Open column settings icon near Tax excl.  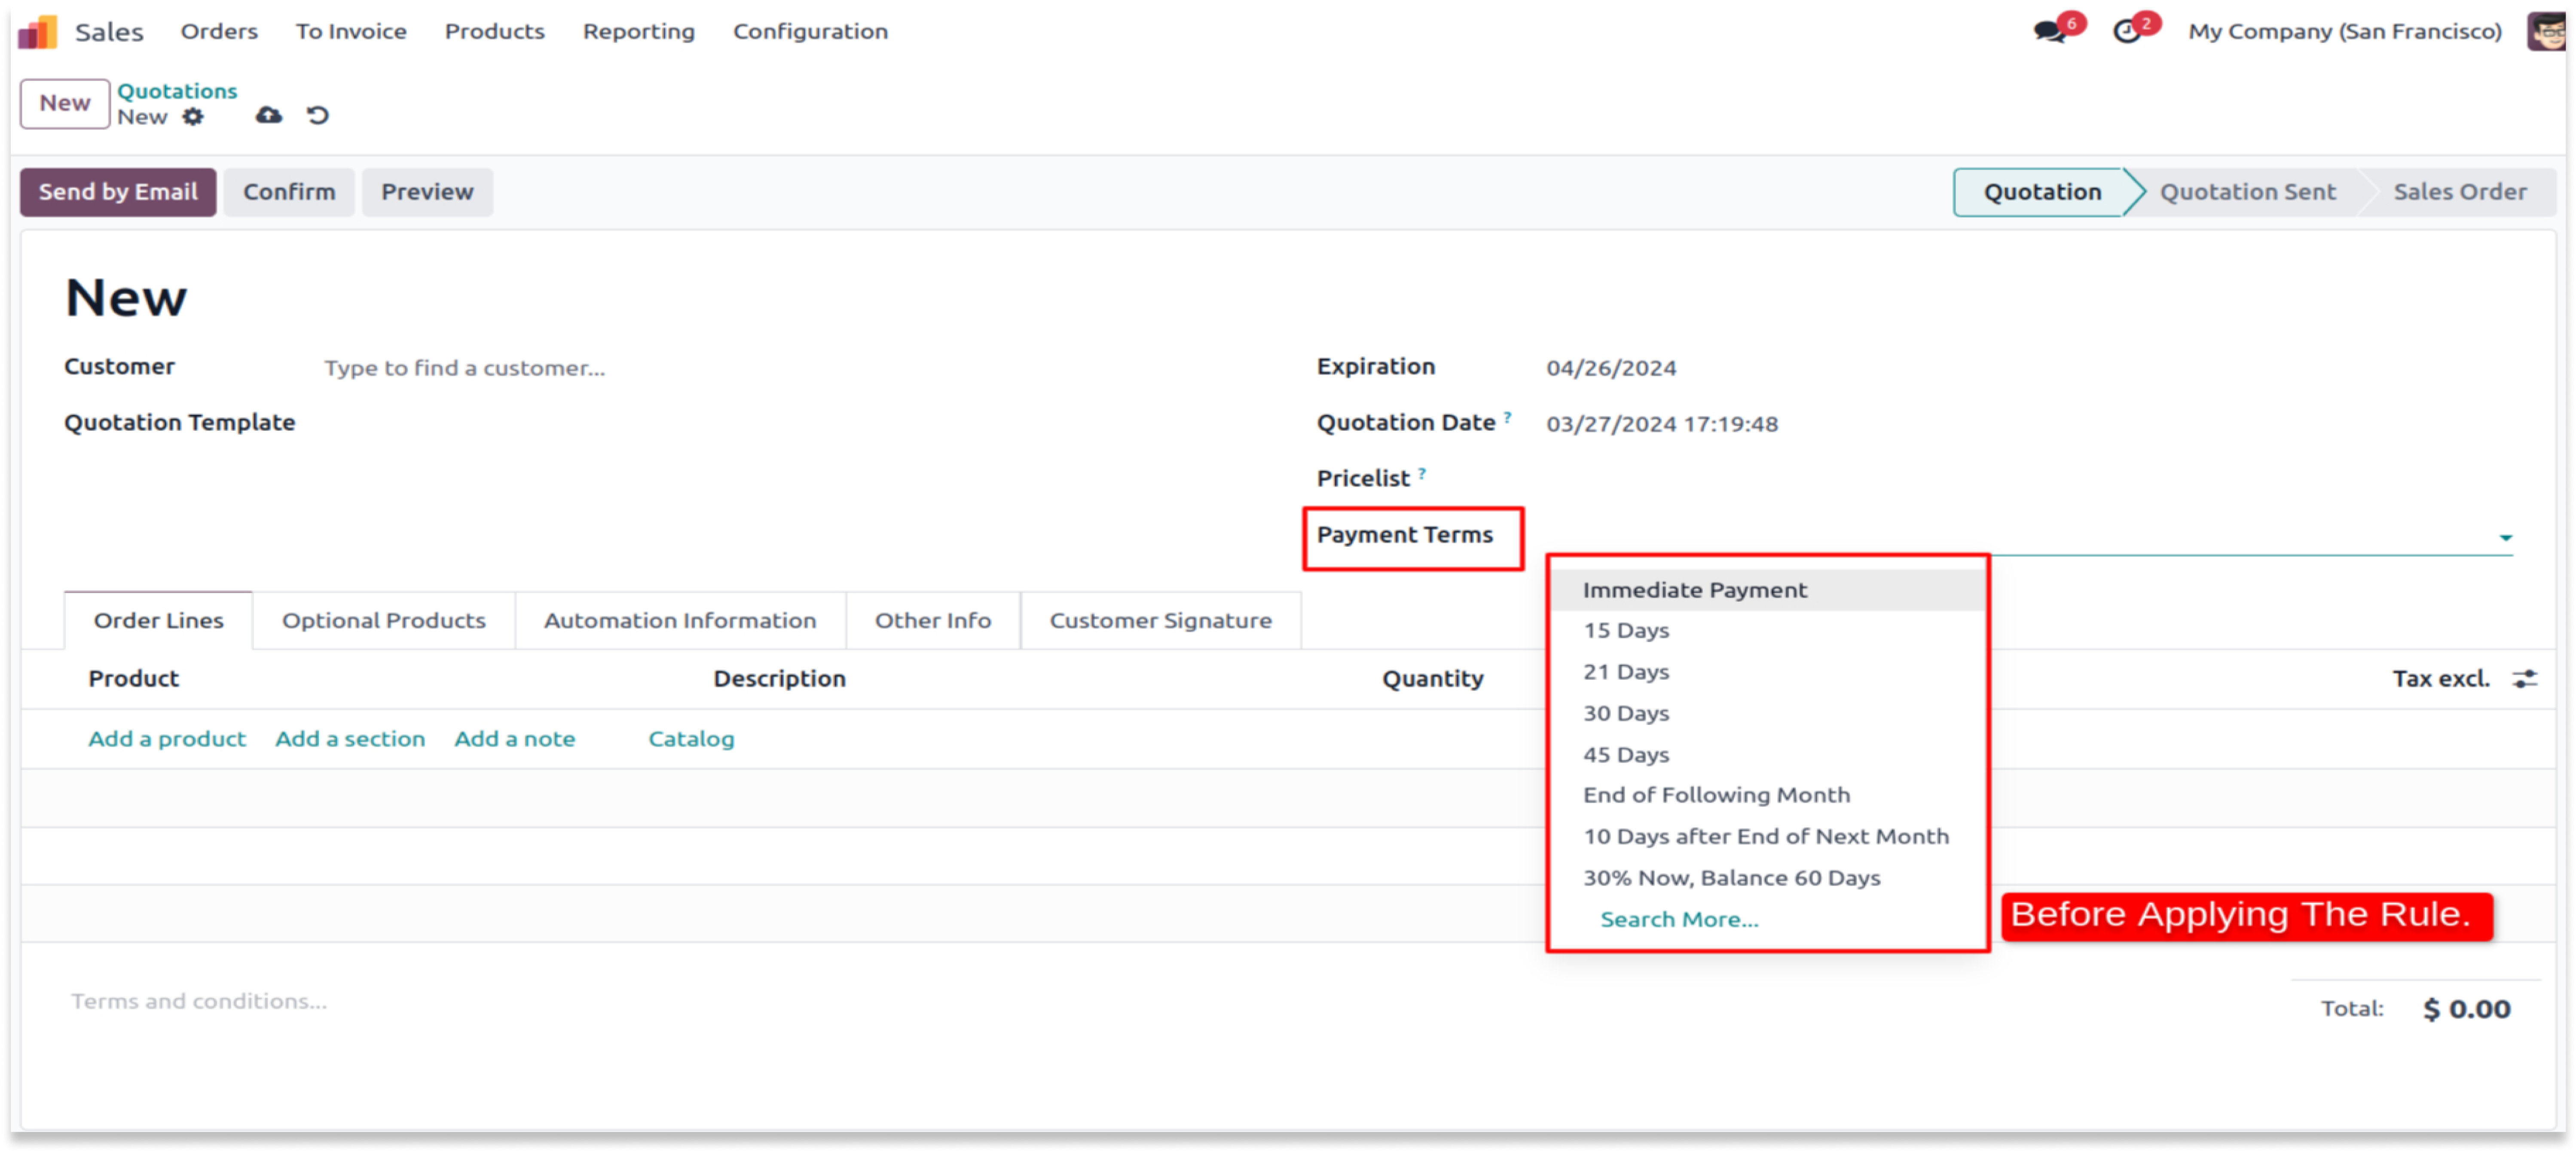coord(2525,679)
